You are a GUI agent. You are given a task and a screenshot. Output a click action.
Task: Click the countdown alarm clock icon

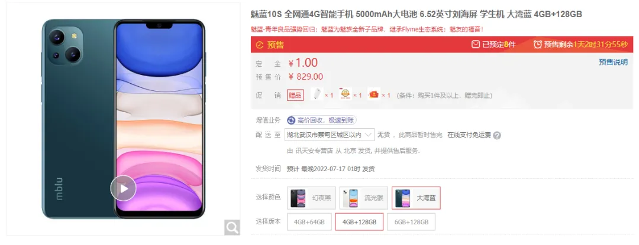pos(537,44)
